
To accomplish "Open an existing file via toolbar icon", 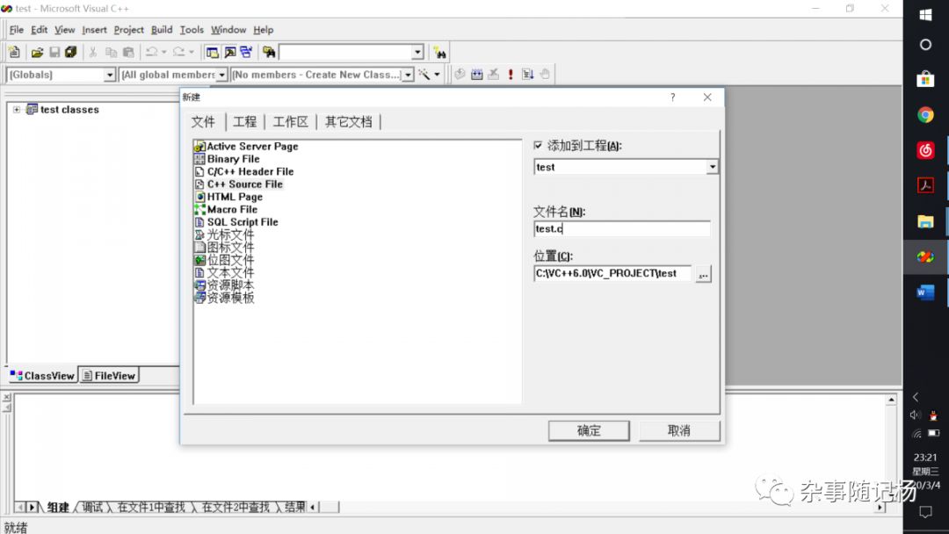I will [38, 51].
